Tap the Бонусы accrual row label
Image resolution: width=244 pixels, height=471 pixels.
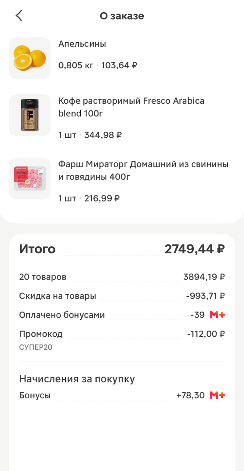pyautogui.click(x=35, y=395)
